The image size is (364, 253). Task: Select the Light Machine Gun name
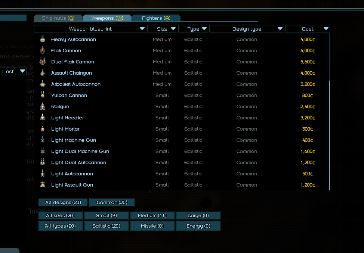point(73,140)
